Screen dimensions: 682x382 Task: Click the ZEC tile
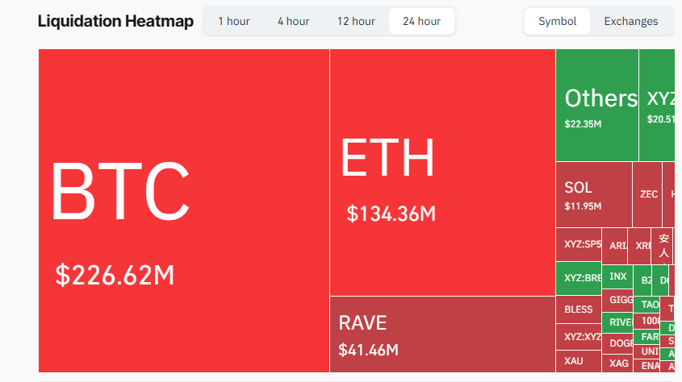coord(648,194)
